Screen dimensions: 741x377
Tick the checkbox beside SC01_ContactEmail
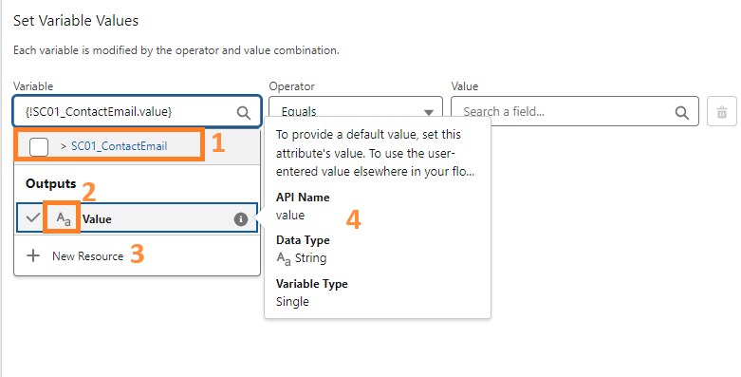point(39,146)
